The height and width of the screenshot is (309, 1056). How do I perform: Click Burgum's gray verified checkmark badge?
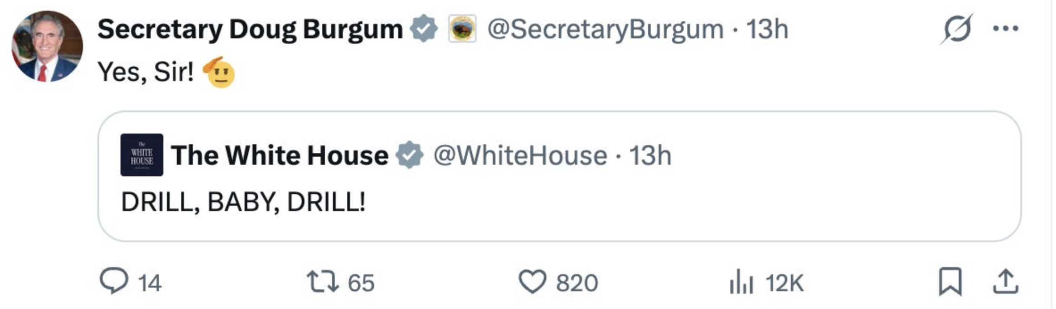(424, 29)
